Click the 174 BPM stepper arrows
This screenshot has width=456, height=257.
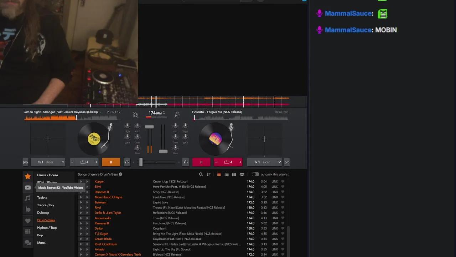tap(164, 113)
